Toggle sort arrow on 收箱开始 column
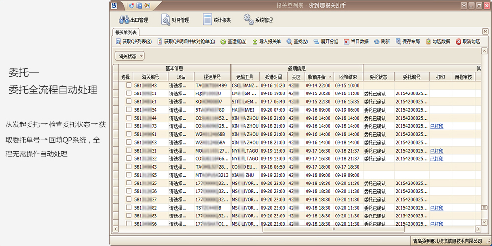Screen dimensions: 492x246 click(x=330, y=77)
